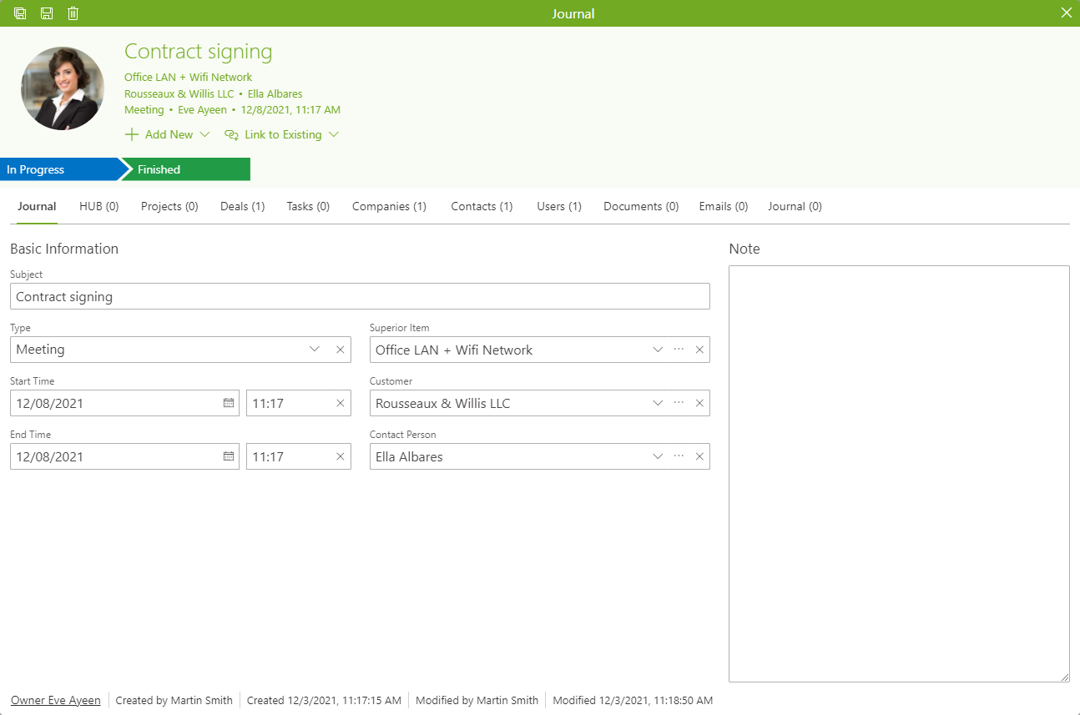
Task: Click the Customer field ellipsis icon
Action: tap(679, 403)
